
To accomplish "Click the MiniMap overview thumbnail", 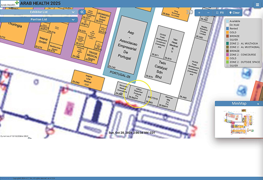I will click(239, 122).
